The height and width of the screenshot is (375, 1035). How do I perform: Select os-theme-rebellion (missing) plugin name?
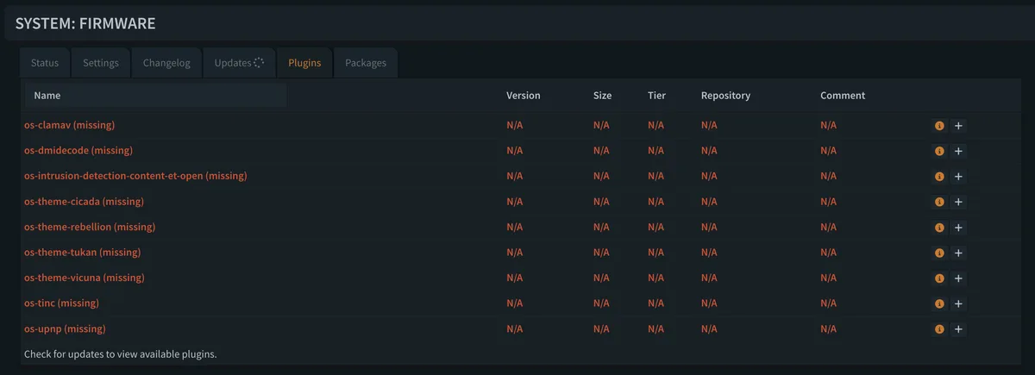90,227
